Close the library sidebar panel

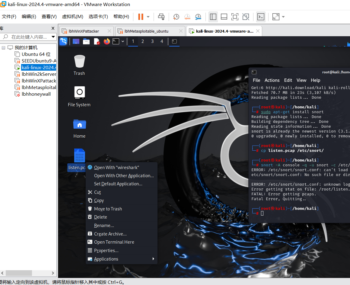[53, 28]
